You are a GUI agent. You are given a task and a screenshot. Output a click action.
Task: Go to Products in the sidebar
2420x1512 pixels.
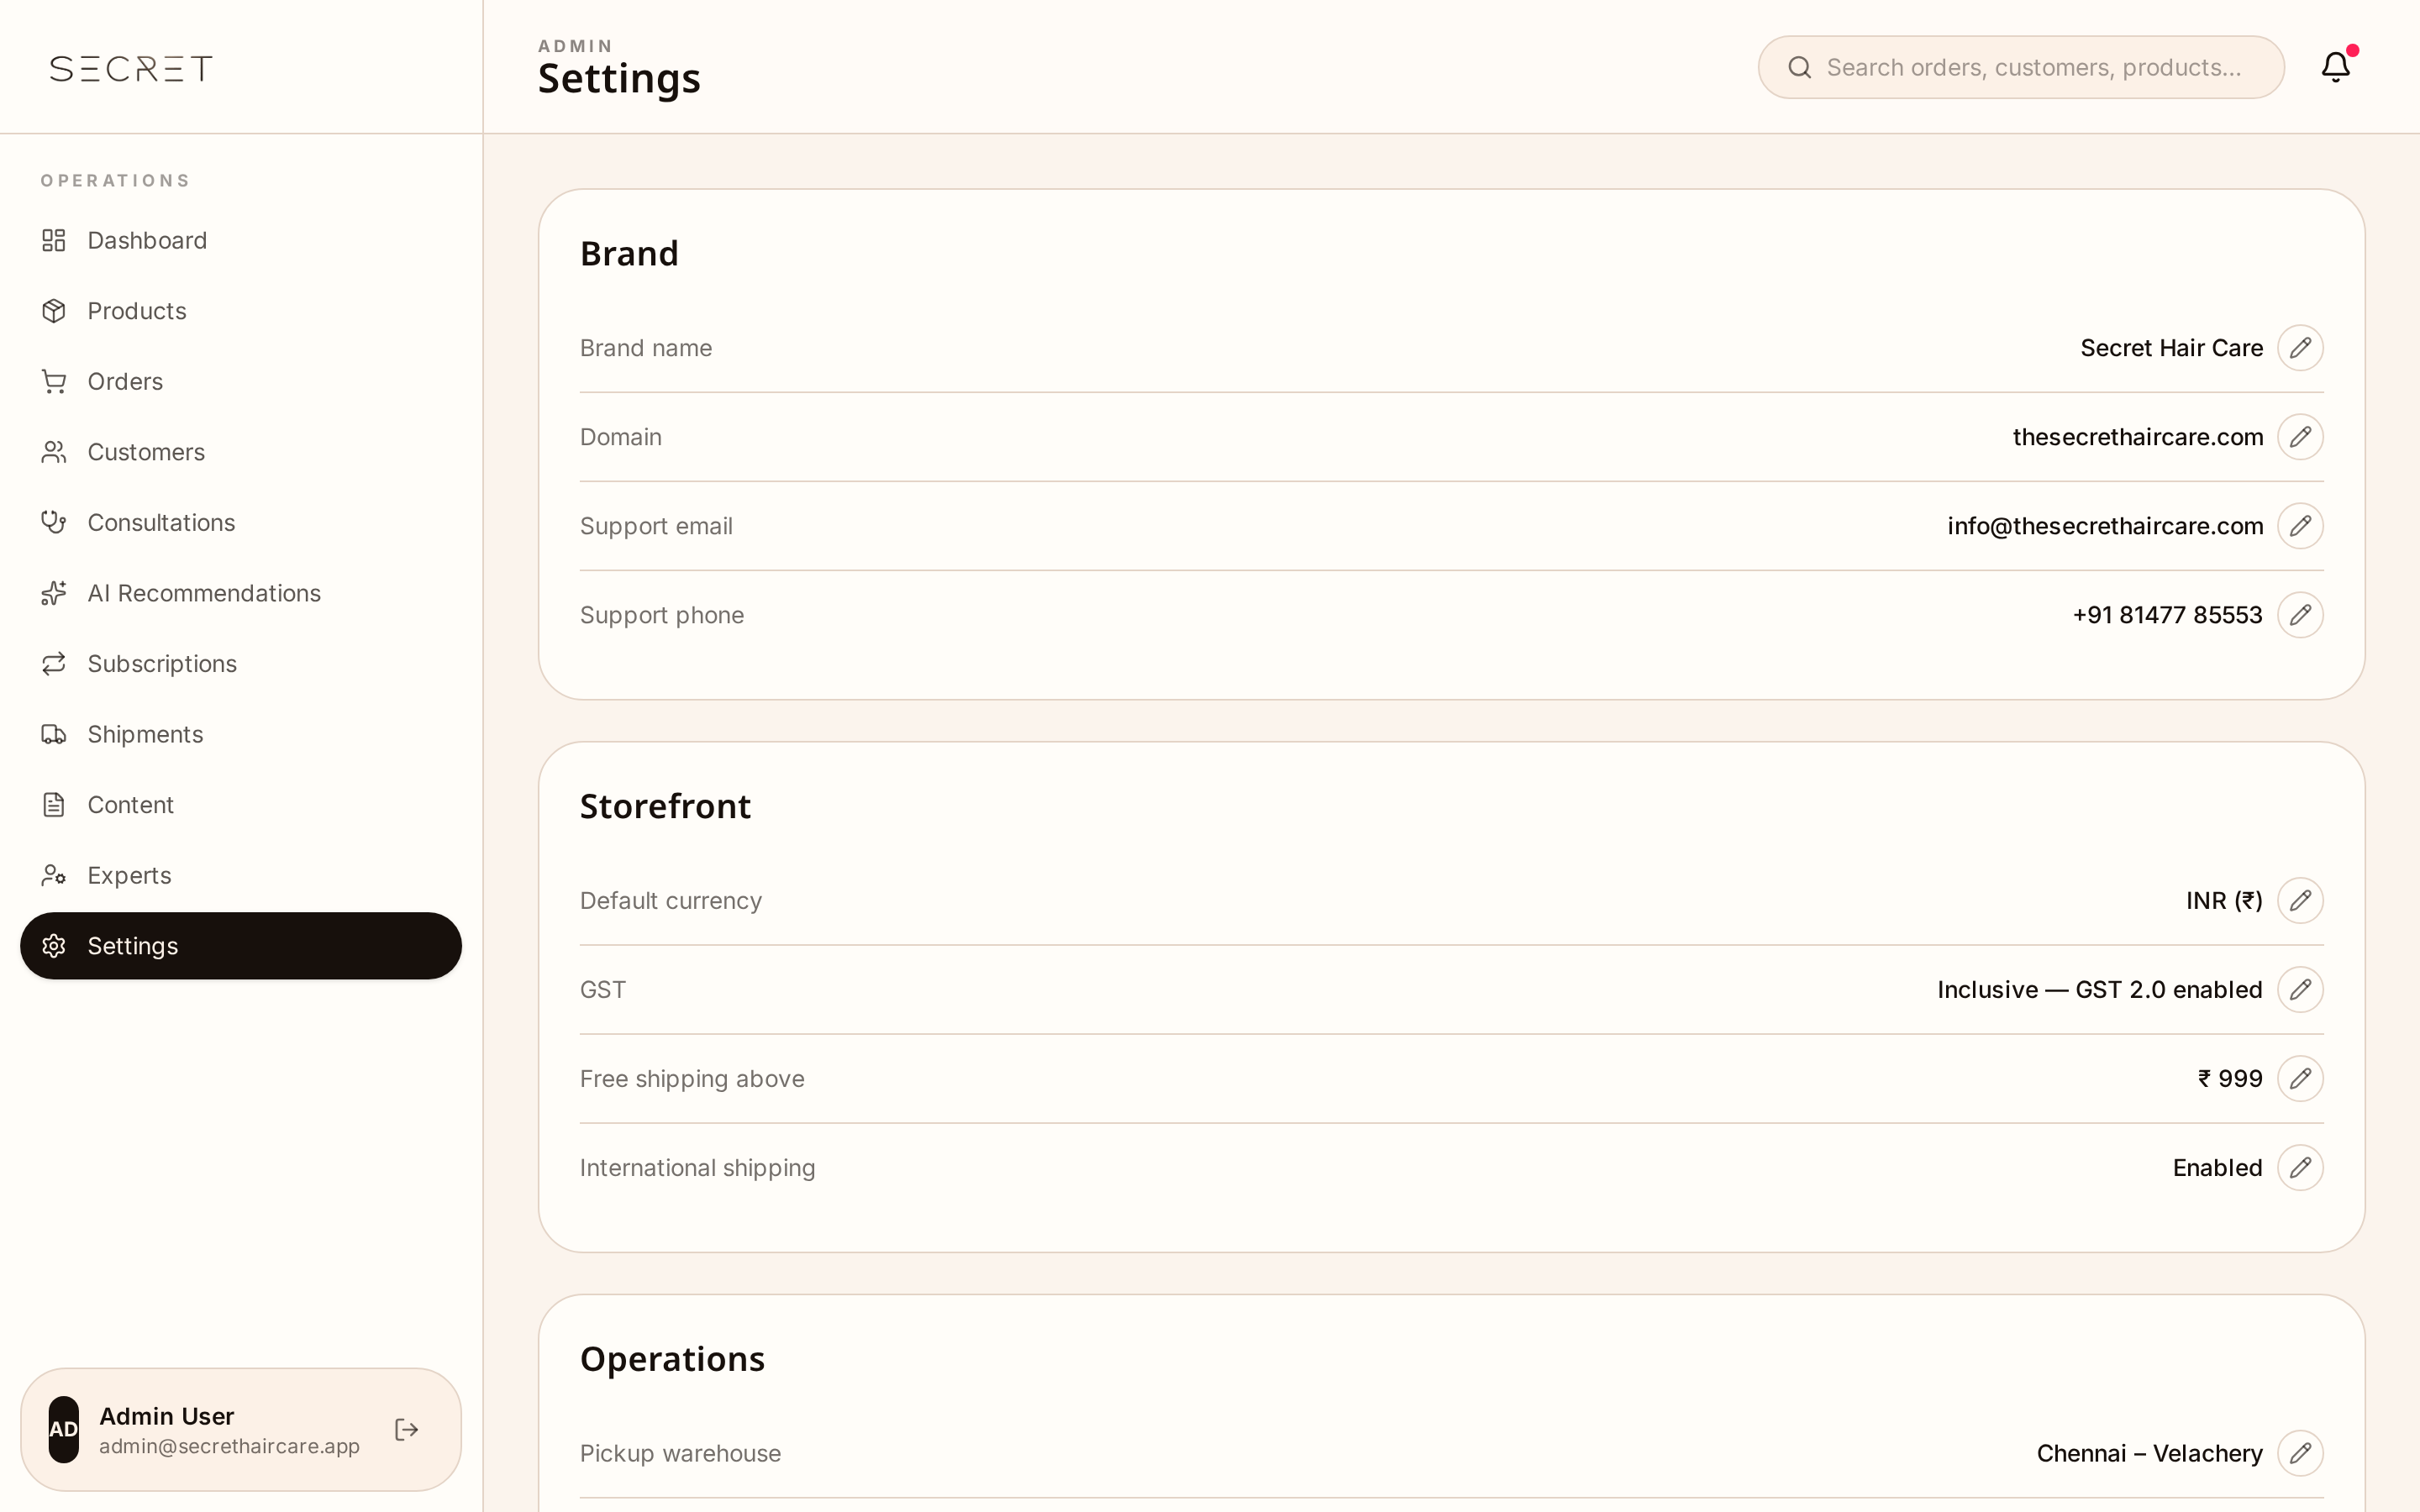point(241,311)
